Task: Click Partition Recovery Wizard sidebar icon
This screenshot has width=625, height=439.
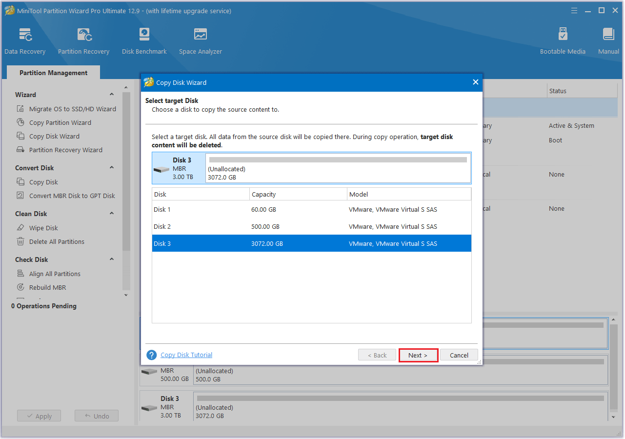Action: (20, 150)
